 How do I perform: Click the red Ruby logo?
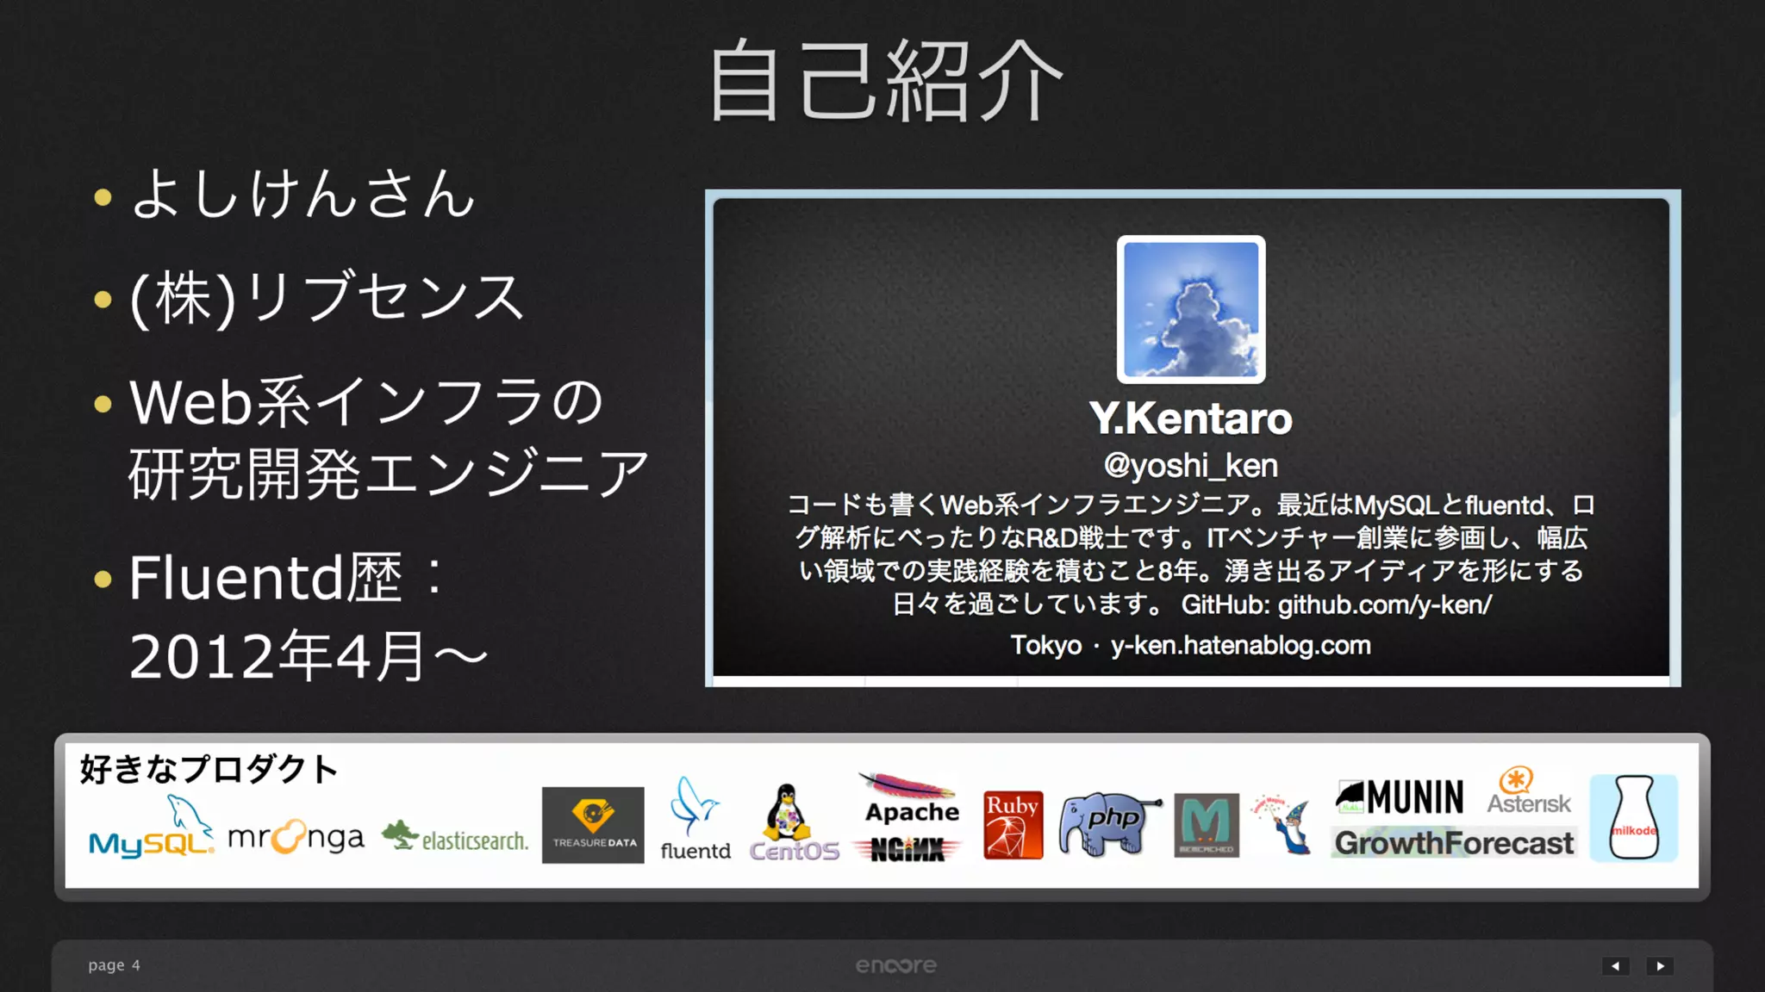coord(1013,825)
